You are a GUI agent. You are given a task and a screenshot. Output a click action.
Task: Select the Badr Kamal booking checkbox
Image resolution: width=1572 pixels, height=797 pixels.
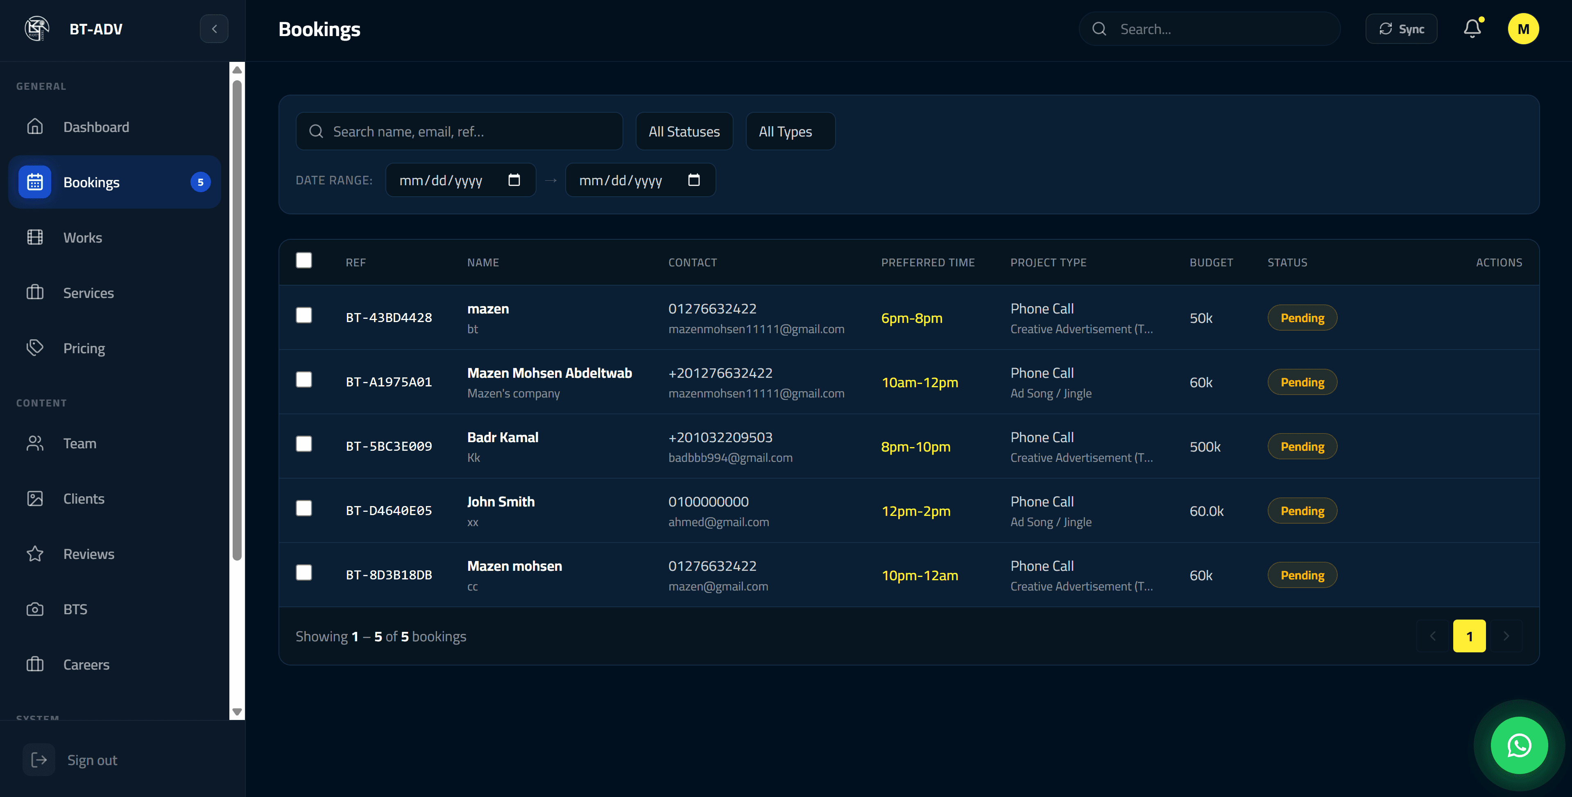tap(304, 444)
